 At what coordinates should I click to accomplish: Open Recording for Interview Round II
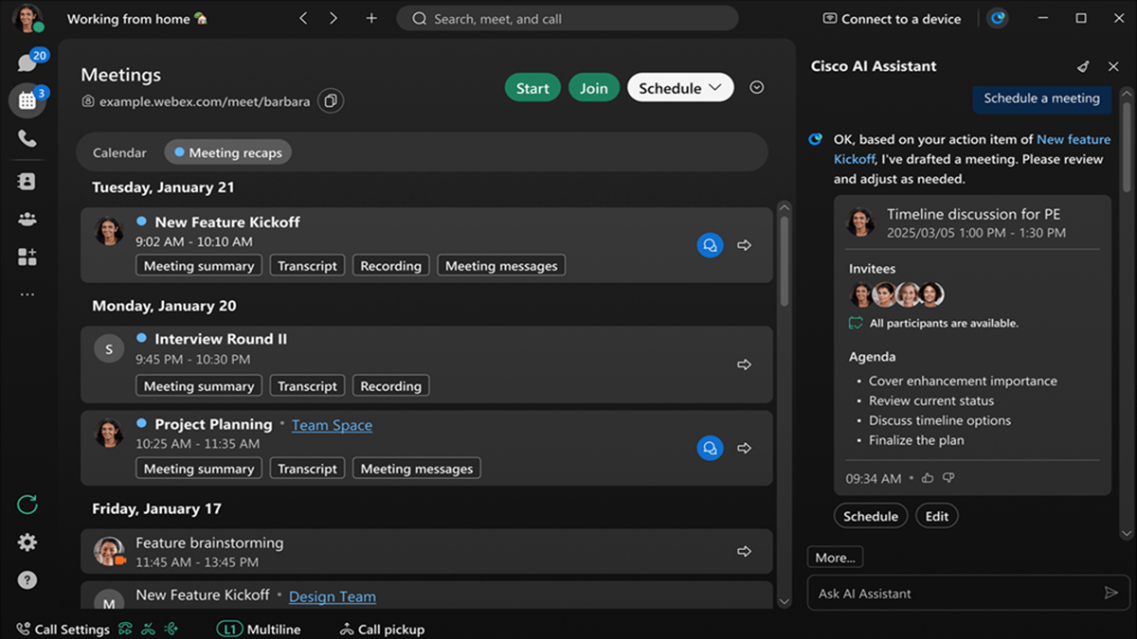click(x=390, y=386)
